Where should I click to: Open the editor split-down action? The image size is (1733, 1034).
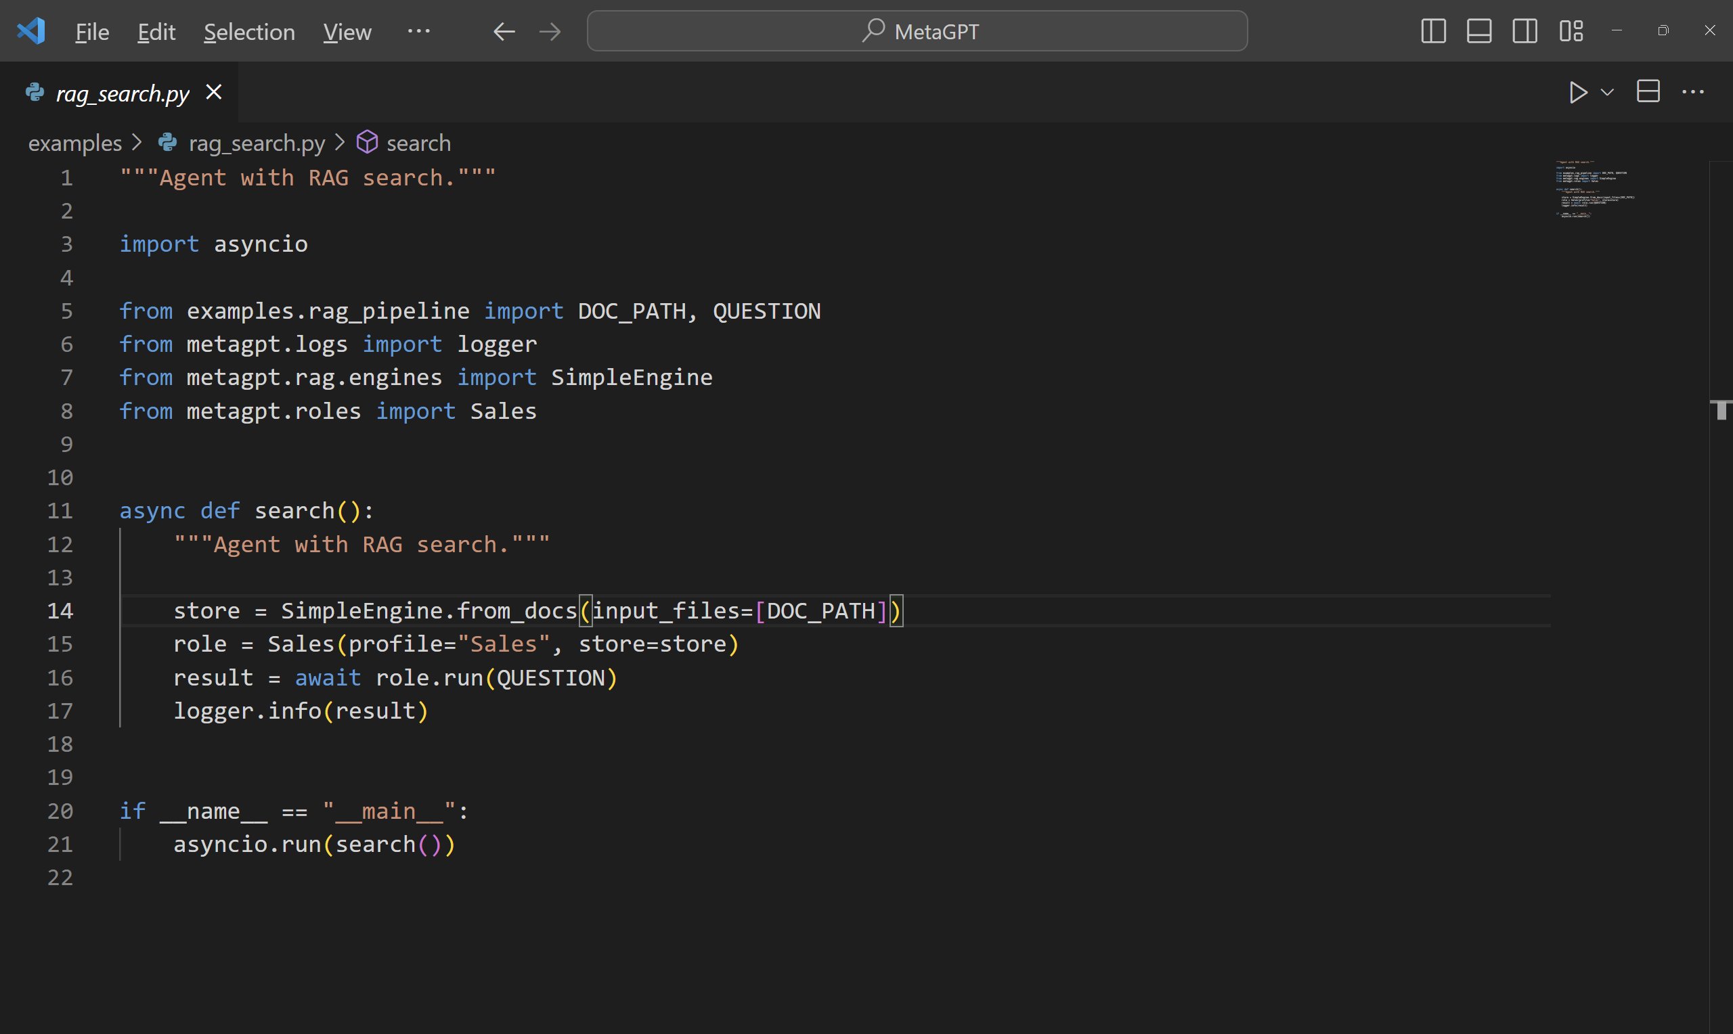(x=1648, y=91)
